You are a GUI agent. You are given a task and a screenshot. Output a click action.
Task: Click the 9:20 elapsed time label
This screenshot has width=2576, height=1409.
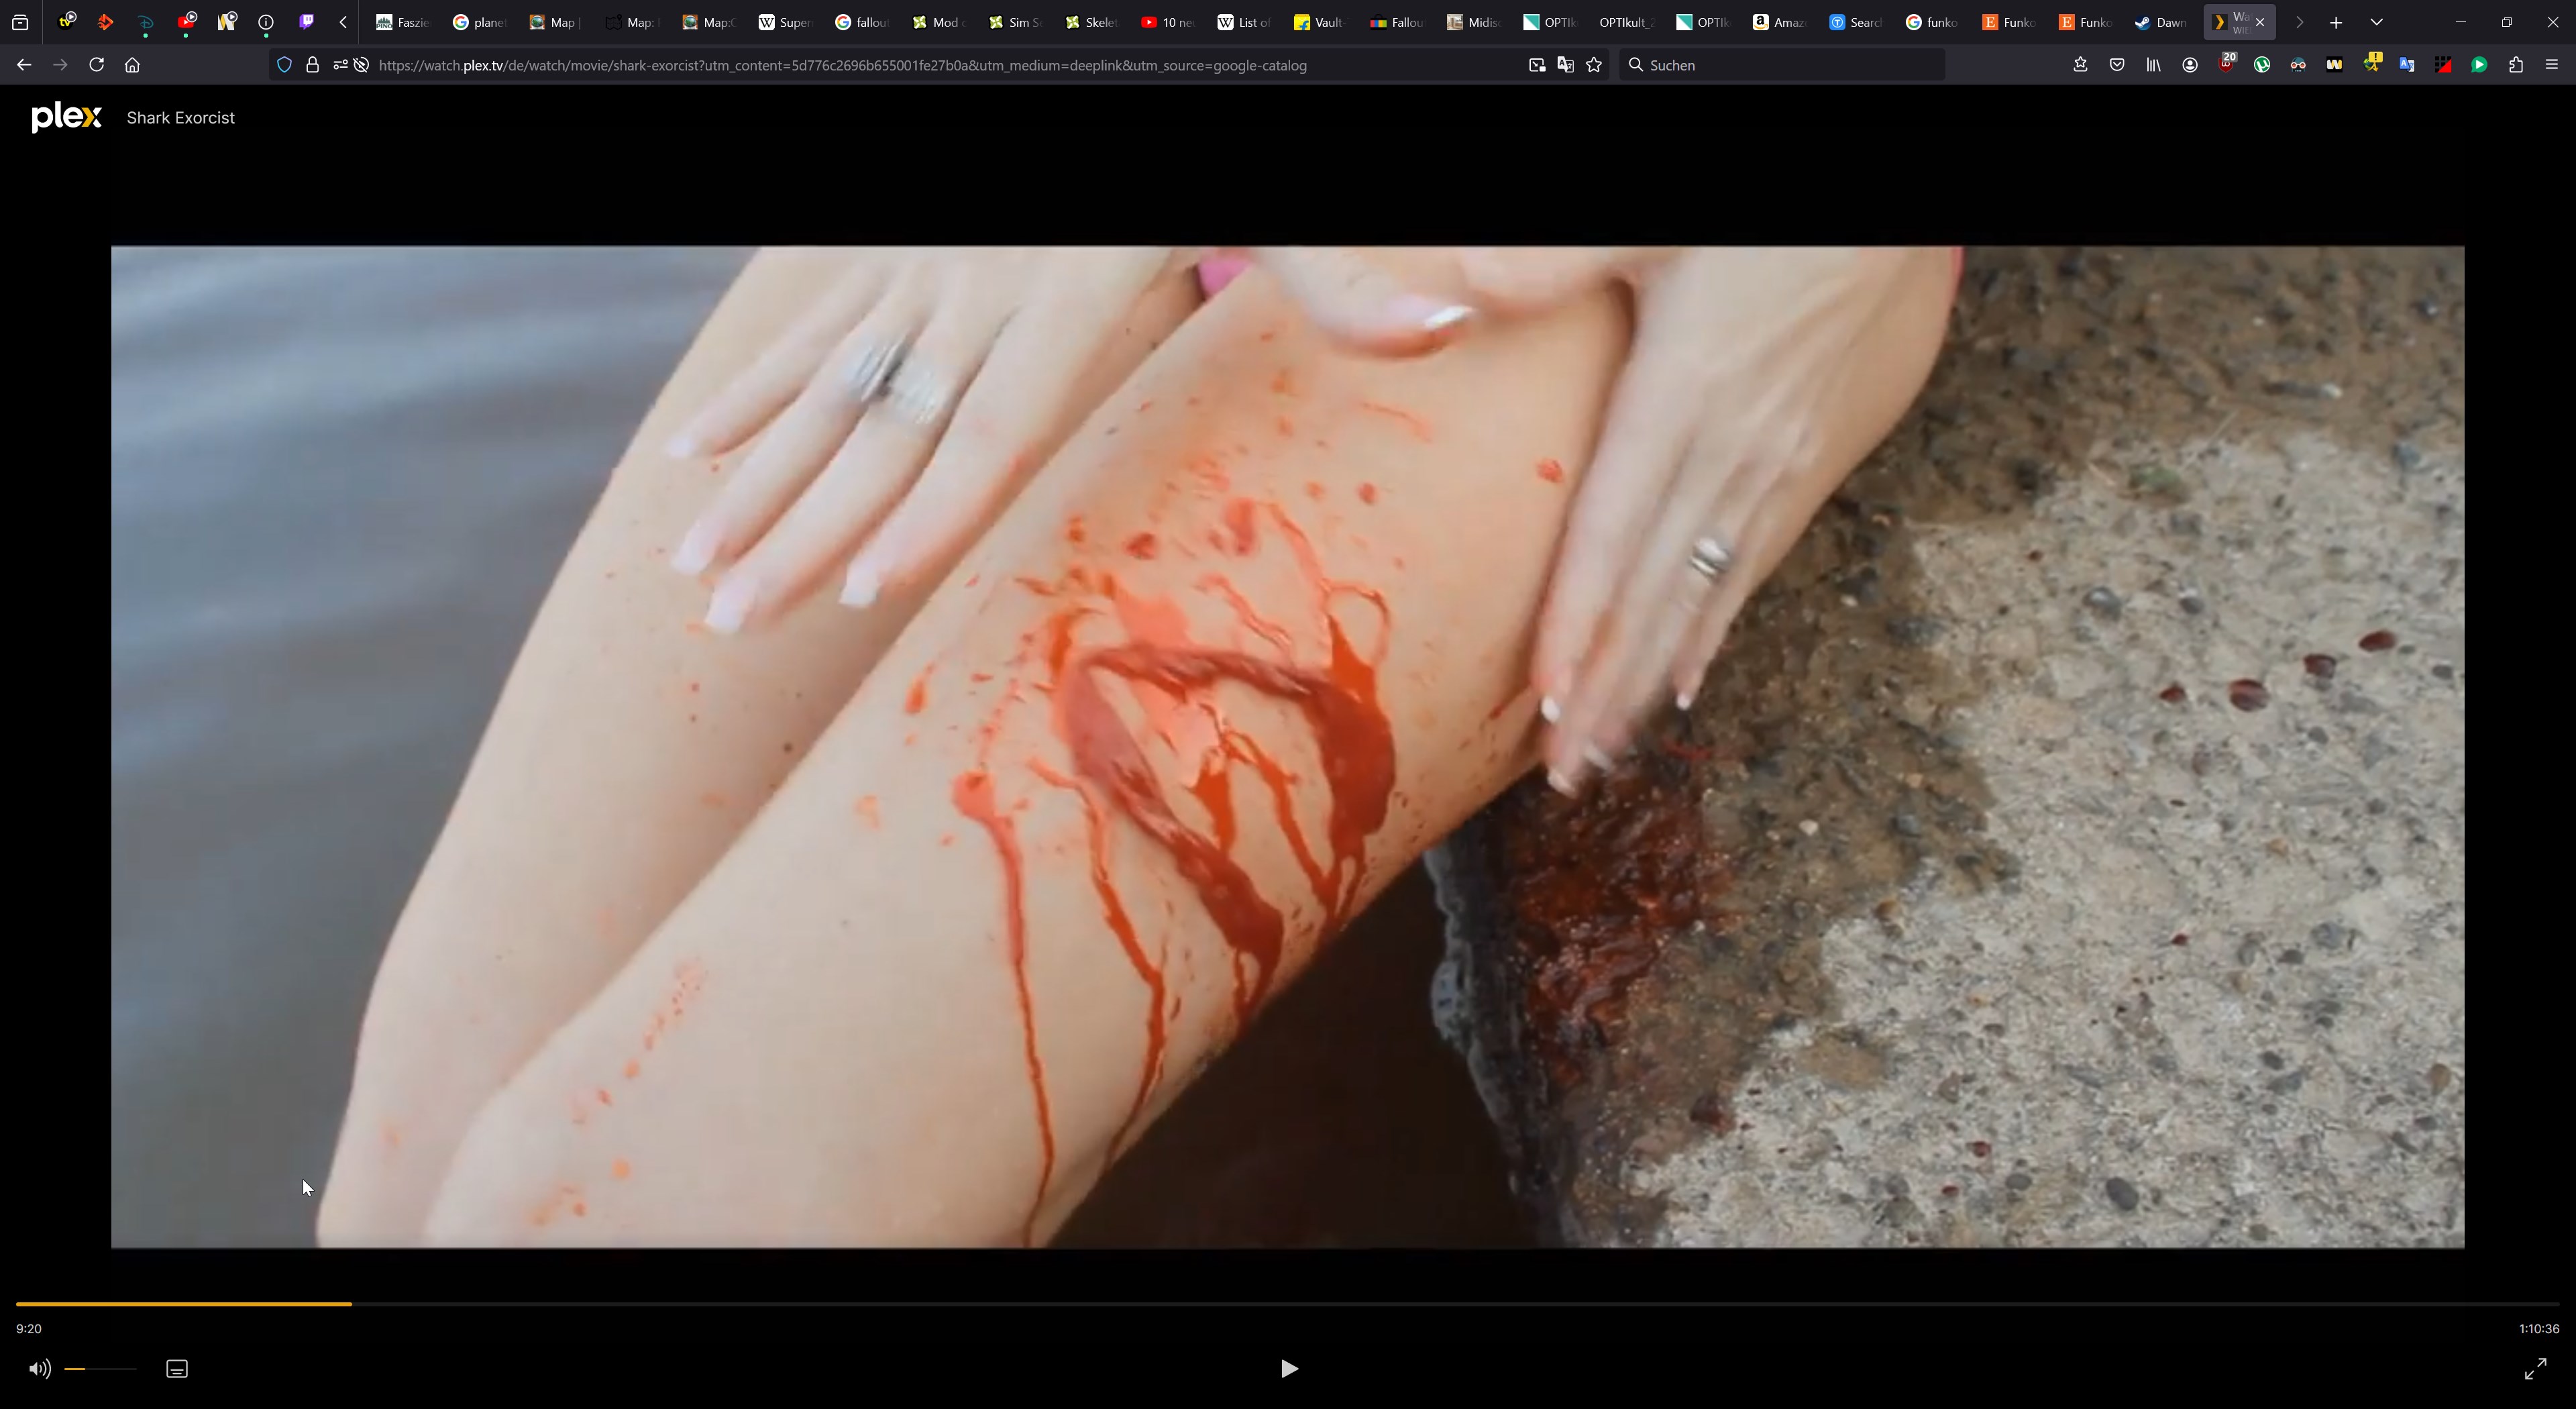click(29, 1329)
